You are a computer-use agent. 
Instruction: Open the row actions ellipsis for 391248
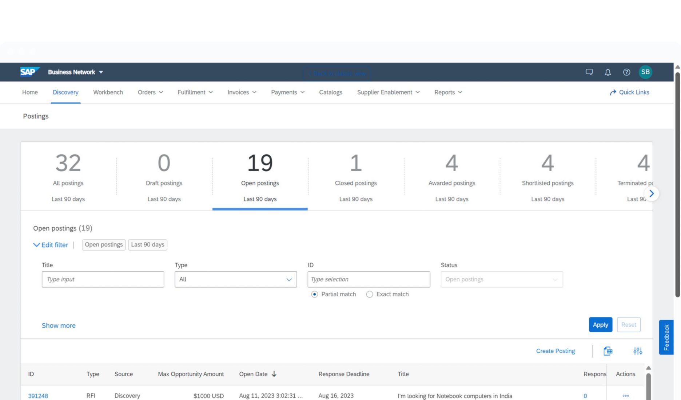click(x=625, y=396)
